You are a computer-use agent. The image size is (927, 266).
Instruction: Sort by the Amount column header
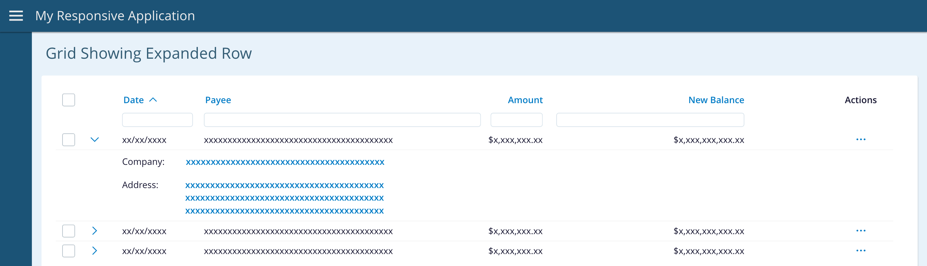(x=525, y=100)
